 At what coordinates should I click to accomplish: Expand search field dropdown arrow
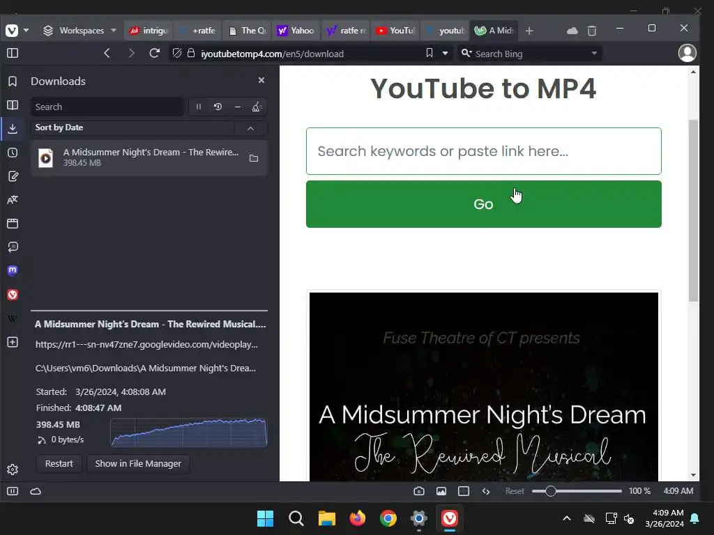tap(594, 53)
